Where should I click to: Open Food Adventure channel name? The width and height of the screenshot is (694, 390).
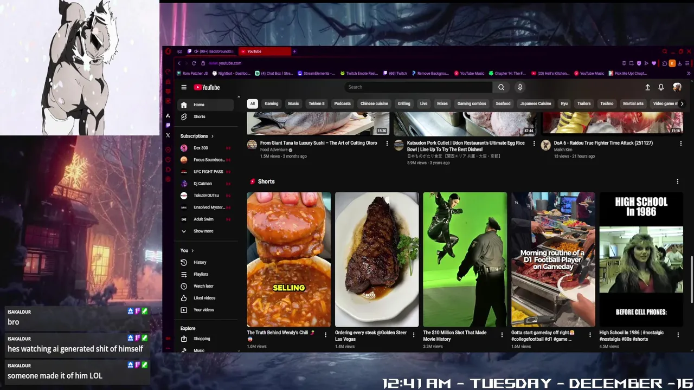(272, 150)
